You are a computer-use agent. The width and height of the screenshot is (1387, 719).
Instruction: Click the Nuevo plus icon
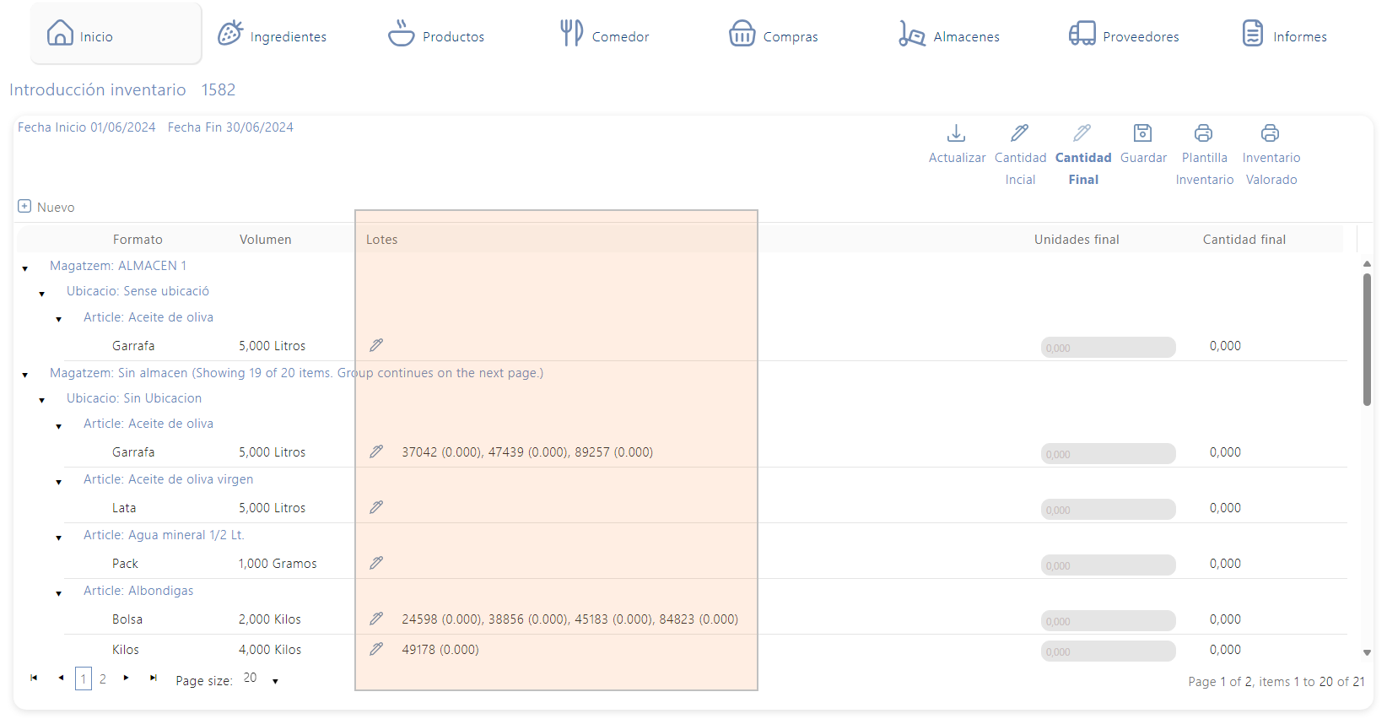(x=24, y=207)
